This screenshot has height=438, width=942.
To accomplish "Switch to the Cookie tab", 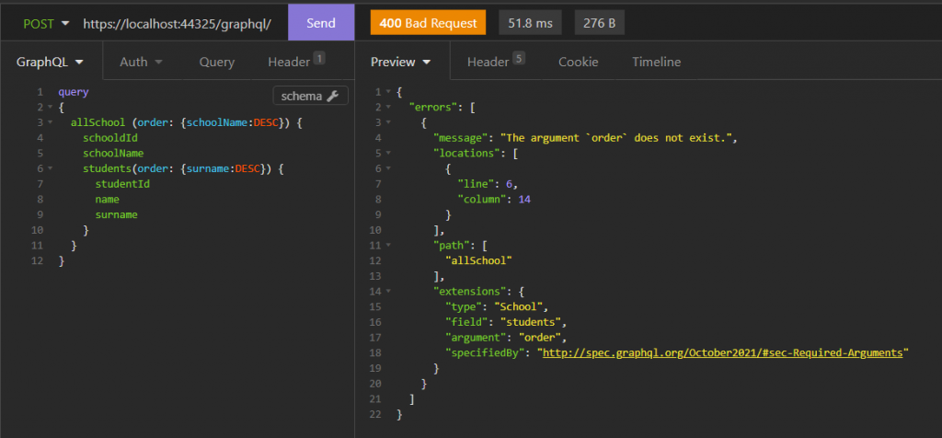I will 578,63.
